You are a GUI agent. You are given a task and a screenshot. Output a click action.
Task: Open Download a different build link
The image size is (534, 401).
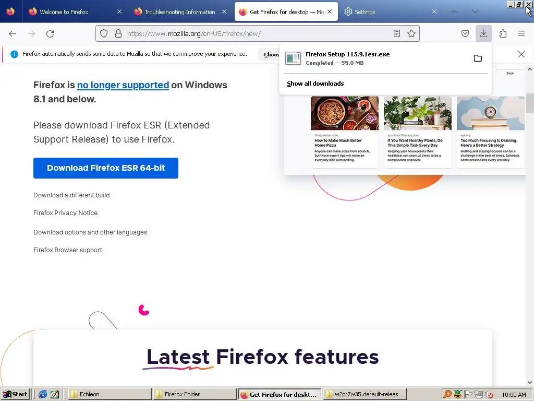click(x=71, y=195)
